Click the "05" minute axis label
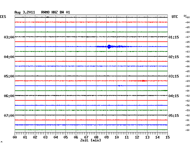 tap(66, 137)
